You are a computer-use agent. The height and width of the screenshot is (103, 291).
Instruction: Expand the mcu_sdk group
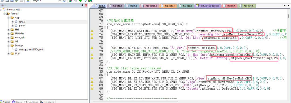9,38
